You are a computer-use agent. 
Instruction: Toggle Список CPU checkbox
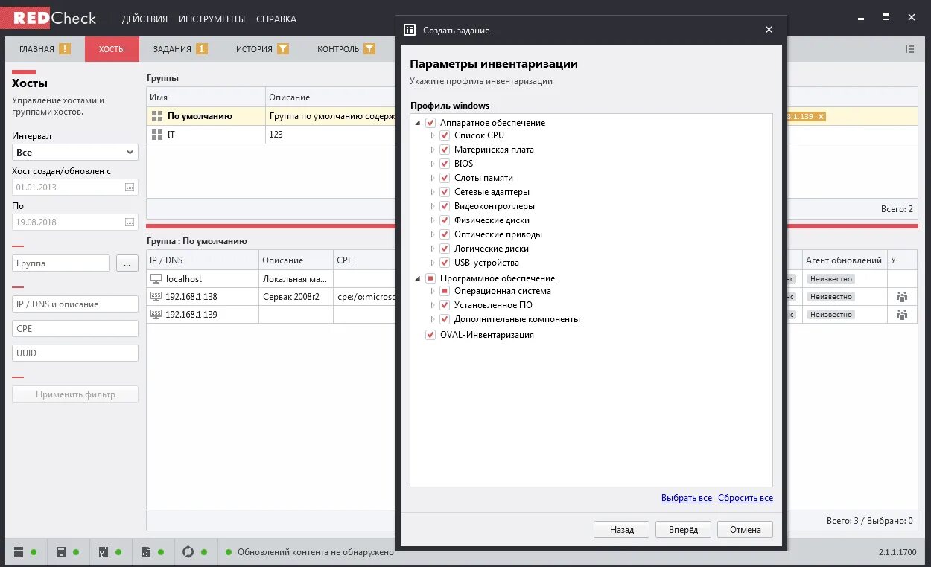pos(445,135)
